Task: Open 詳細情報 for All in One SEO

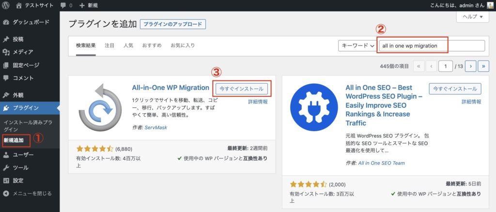Action: click(472, 102)
